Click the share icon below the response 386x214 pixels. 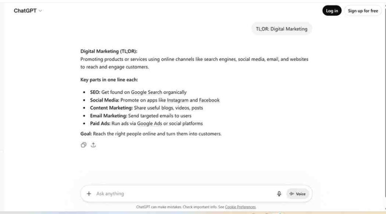[x=93, y=145]
